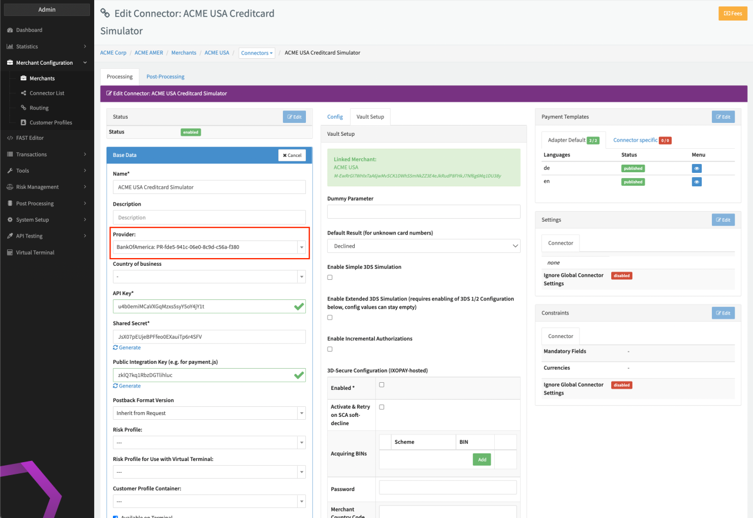The width and height of the screenshot is (753, 518).
Task: Enable Simple 3DS Simulation checkbox
Action: 330,278
